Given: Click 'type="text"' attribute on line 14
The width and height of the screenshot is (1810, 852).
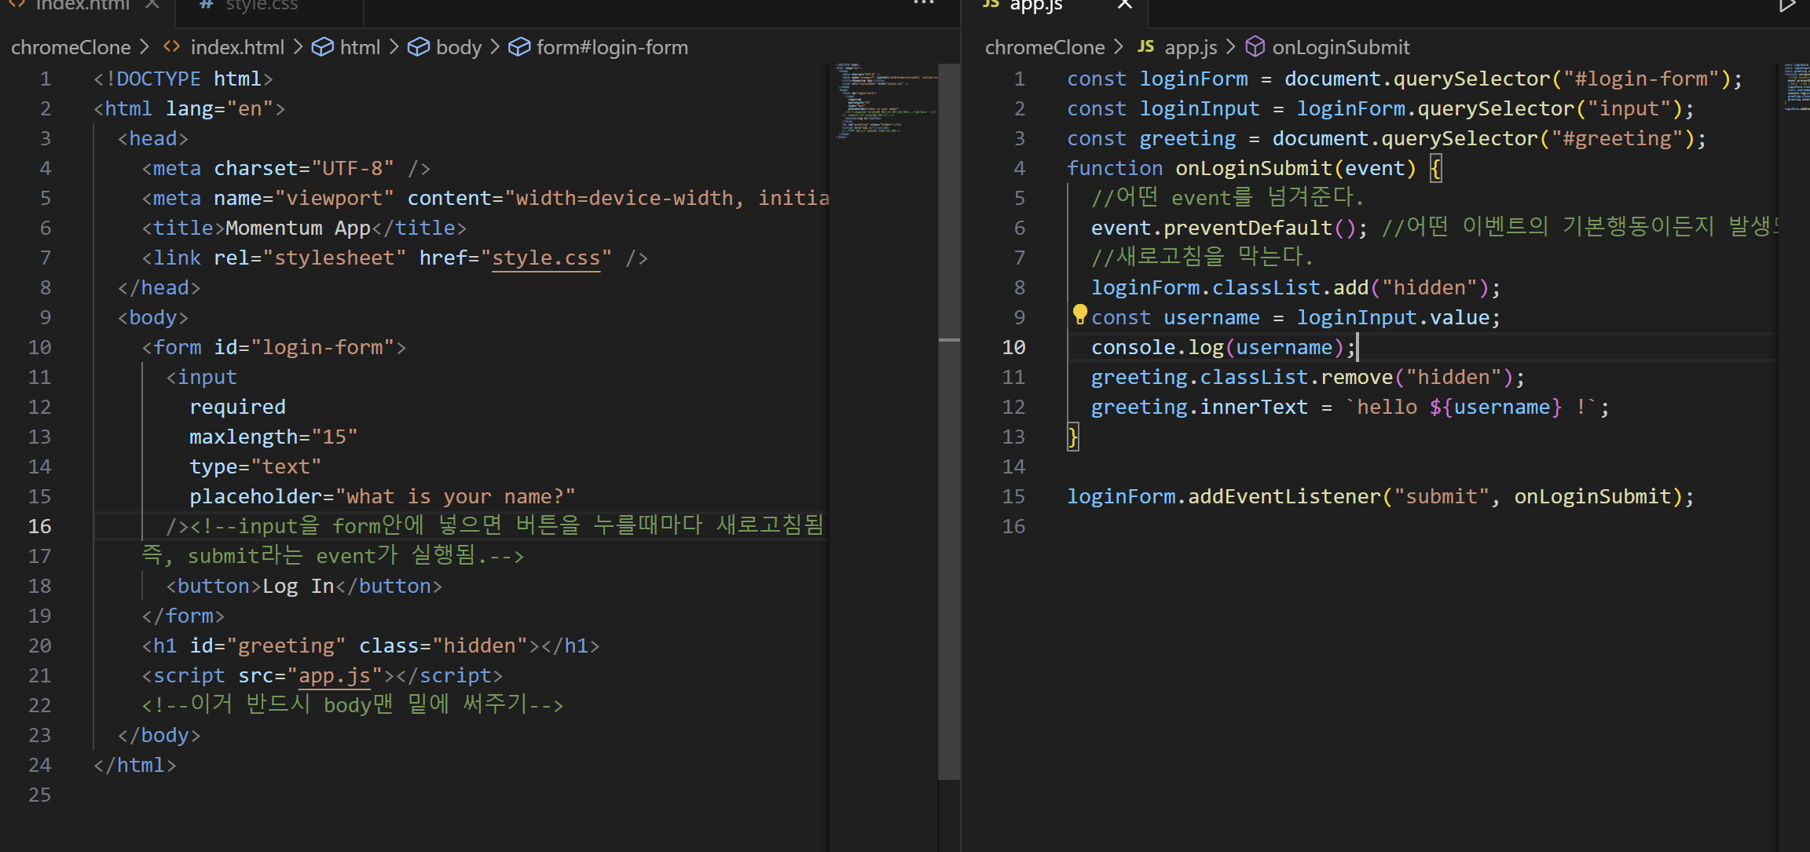Looking at the screenshot, I should [255, 466].
